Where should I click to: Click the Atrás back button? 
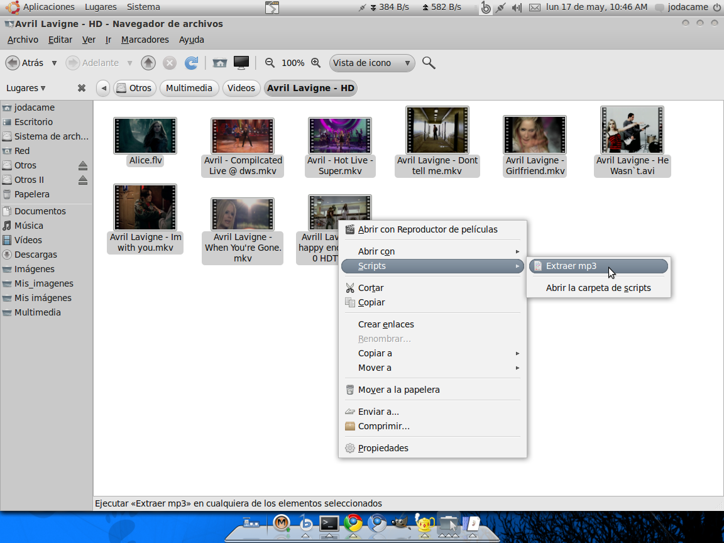coord(26,63)
